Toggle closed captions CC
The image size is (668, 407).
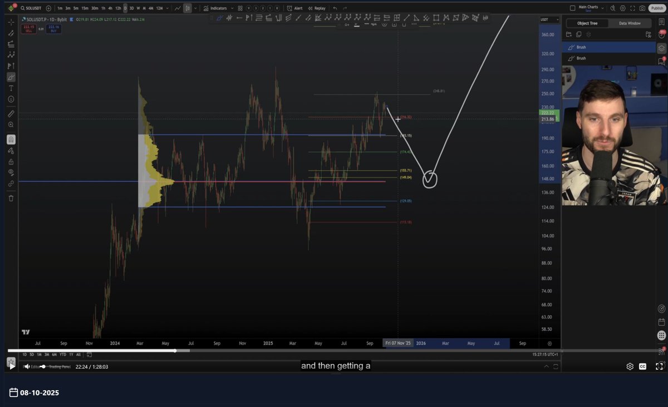642,366
